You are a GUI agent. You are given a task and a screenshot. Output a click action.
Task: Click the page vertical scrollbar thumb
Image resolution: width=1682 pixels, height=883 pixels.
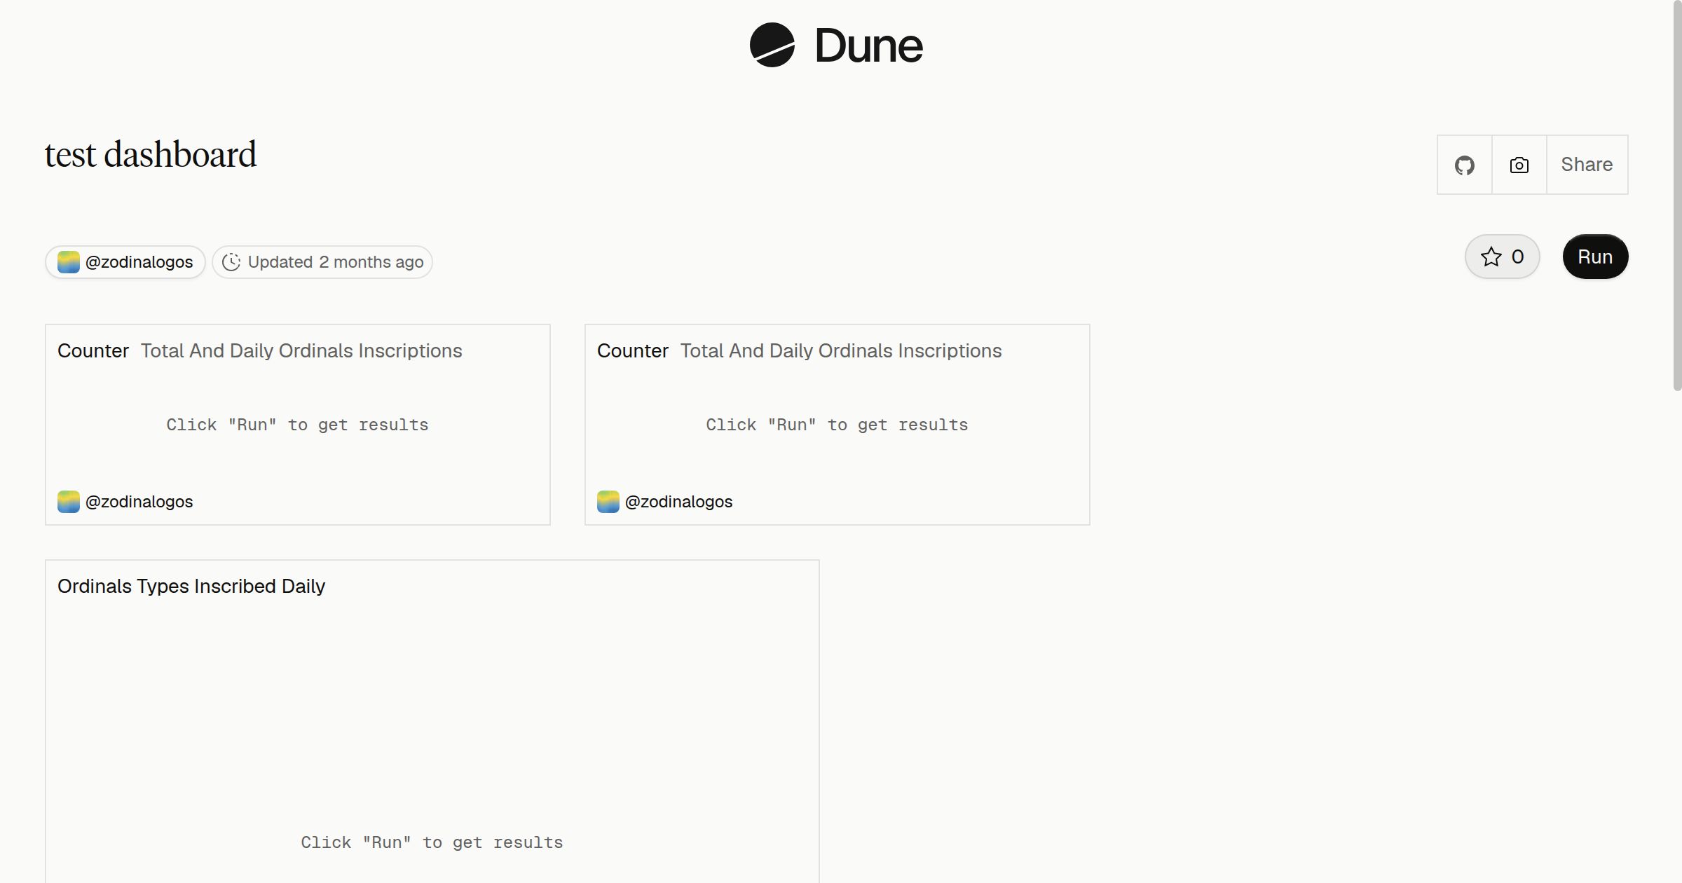(x=1677, y=196)
